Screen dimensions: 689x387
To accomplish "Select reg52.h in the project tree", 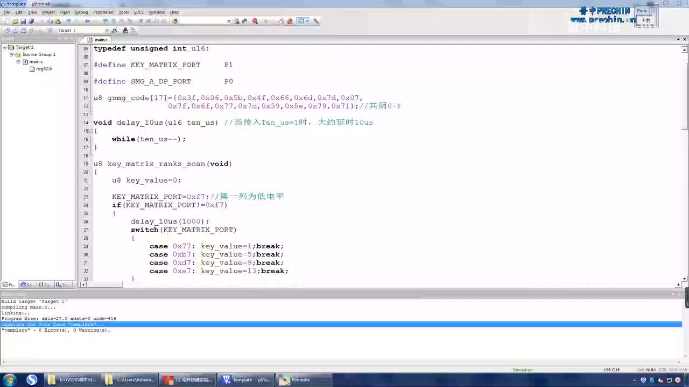I will pyautogui.click(x=44, y=69).
